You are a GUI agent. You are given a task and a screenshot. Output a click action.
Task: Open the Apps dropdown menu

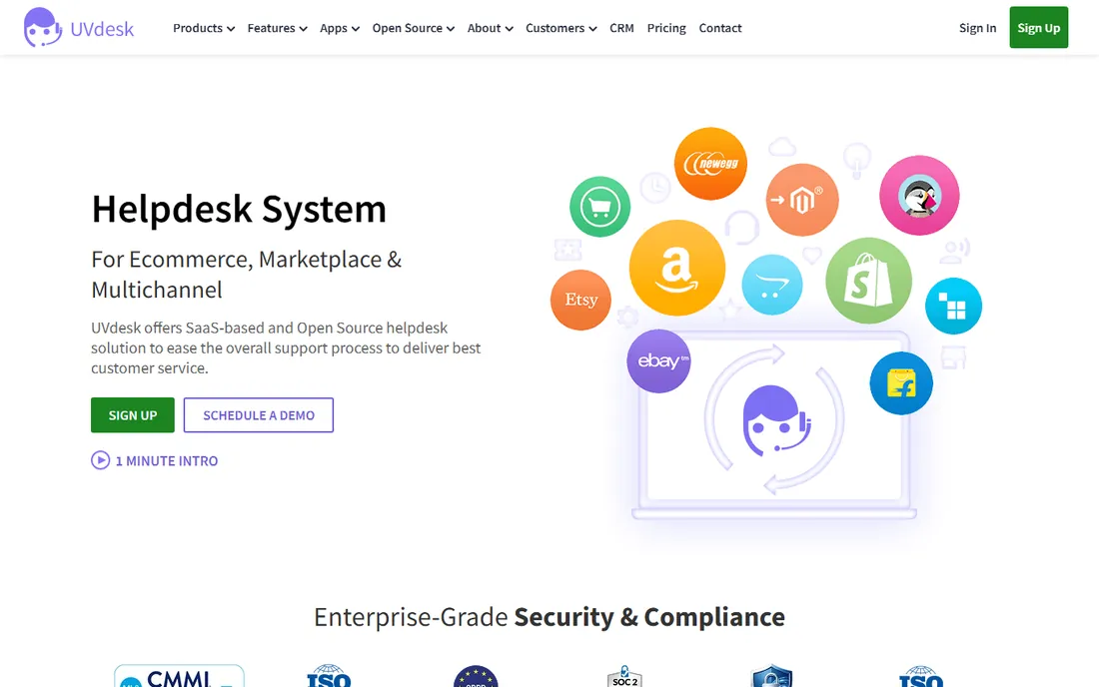340,28
